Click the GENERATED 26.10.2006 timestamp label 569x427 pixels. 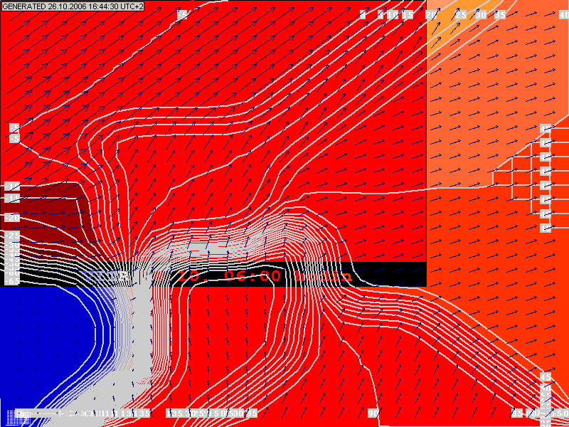point(73,6)
